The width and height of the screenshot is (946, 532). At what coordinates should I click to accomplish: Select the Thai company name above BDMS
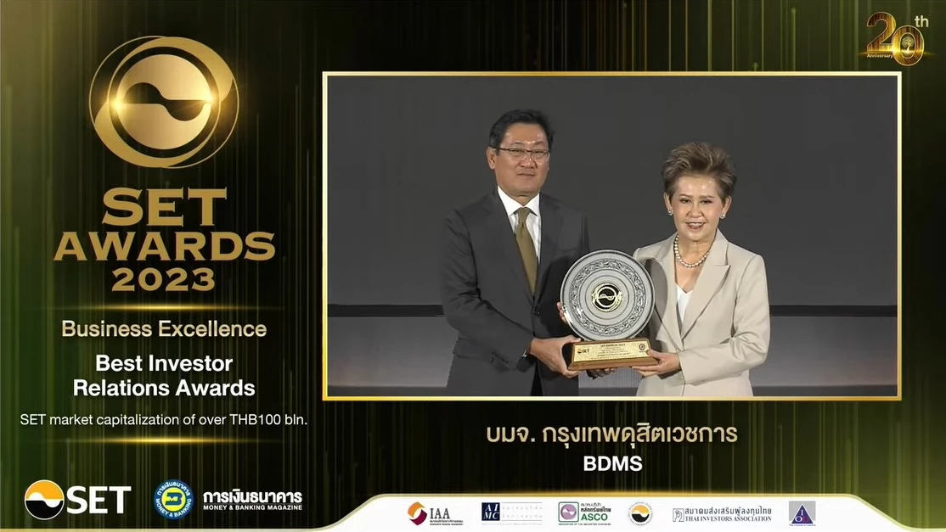[x=614, y=434]
